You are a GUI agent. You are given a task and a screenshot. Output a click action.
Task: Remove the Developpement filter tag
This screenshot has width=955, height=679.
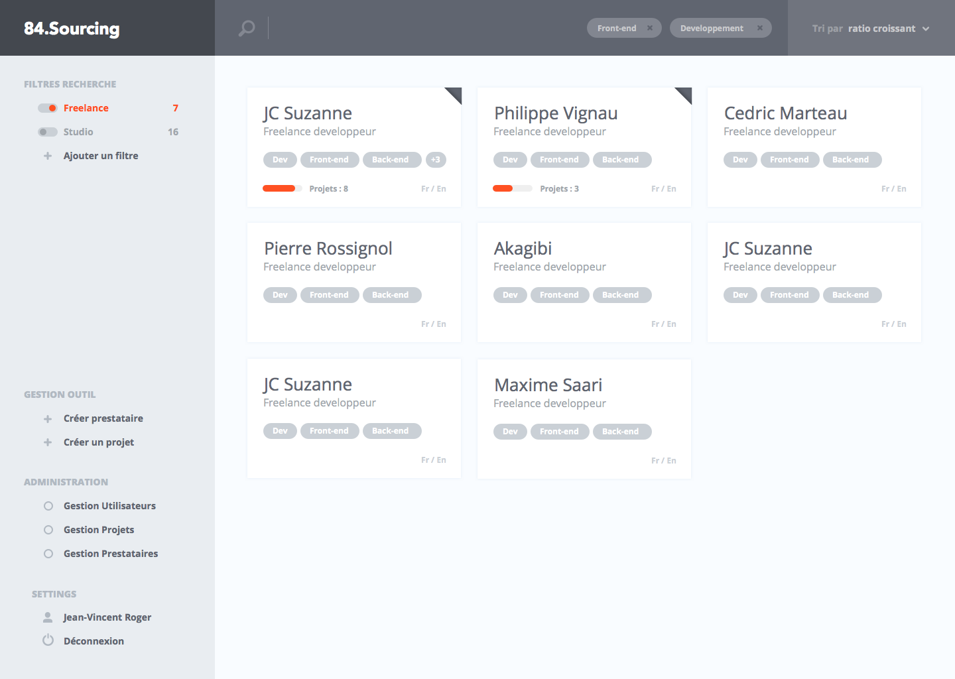tap(760, 28)
